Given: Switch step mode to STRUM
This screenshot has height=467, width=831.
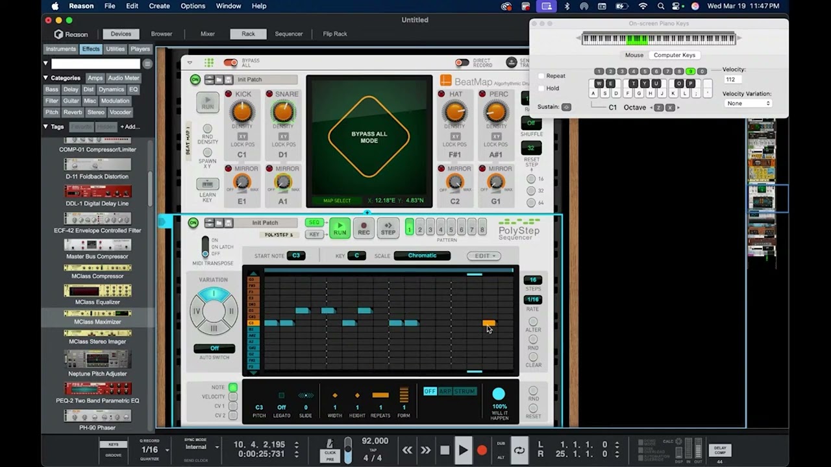Looking at the screenshot, I should [464, 391].
